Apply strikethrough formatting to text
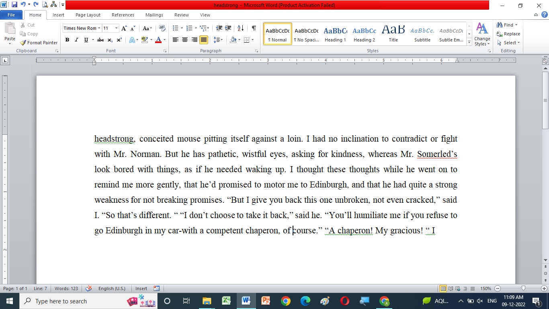 pyautogui.click(x=100, y=40)
